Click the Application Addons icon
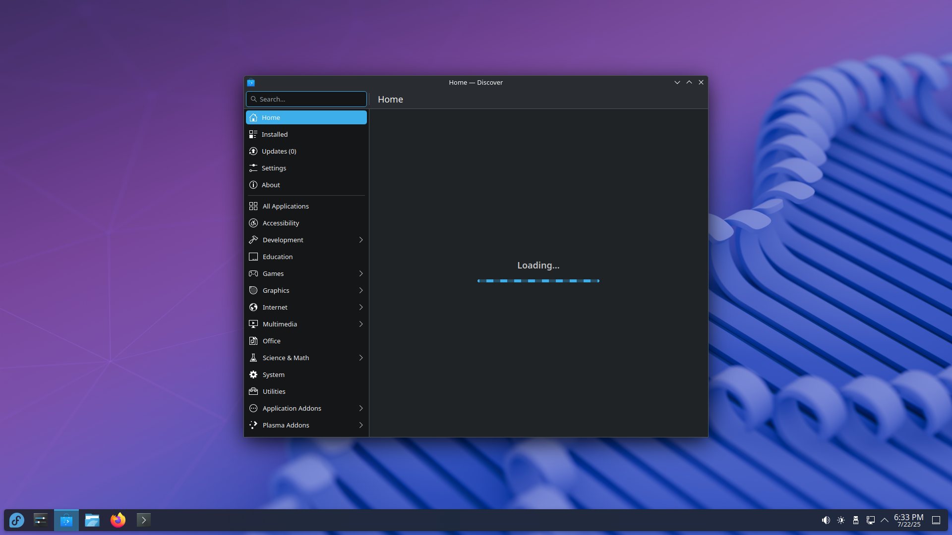Viewport: 952px width, 535px height. coord(253,408)
